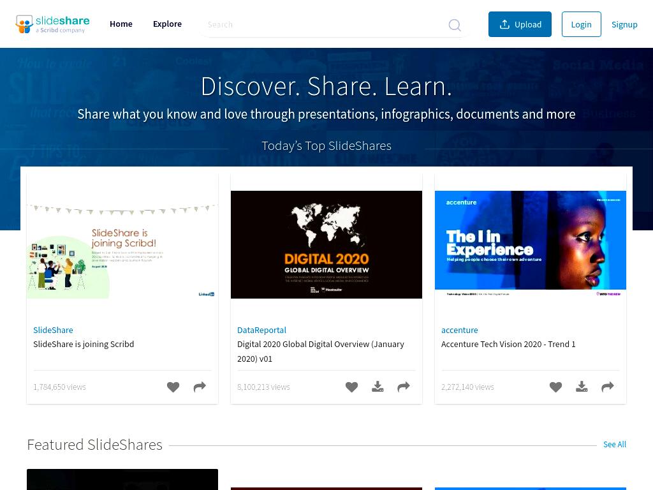This screenshot has width=653, height=490.
Task: Like the SlideShare is joining Scribd card
Action: (173, 387)
